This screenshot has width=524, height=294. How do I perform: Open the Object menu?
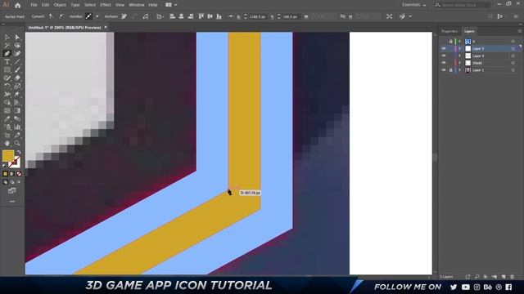point(60,5)
